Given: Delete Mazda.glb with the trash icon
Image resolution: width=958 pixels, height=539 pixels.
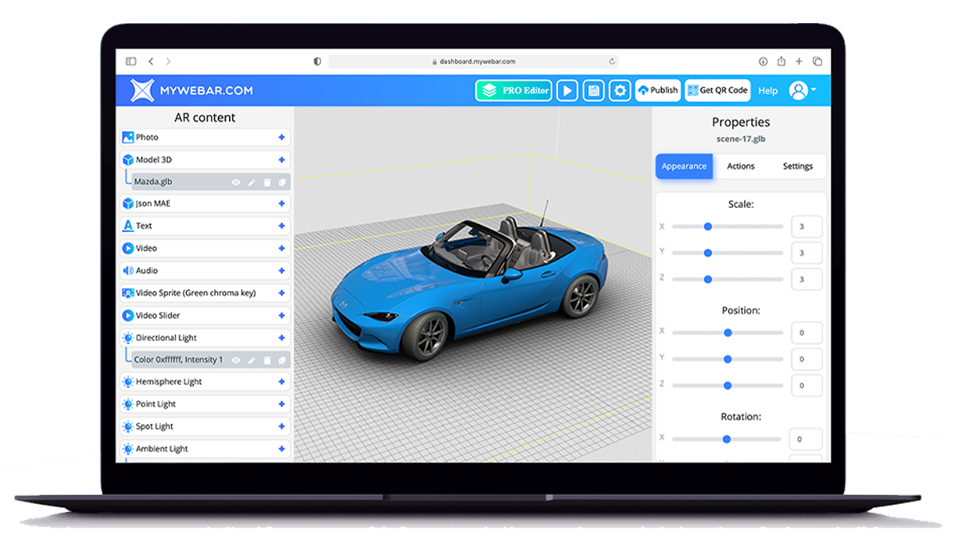Looking at the screenshot, I should [x=267, y=183].
